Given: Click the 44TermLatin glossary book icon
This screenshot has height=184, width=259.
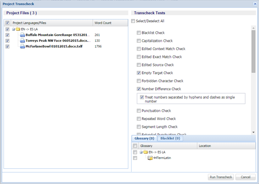Looking at the screenshot, I should point(150,158).
